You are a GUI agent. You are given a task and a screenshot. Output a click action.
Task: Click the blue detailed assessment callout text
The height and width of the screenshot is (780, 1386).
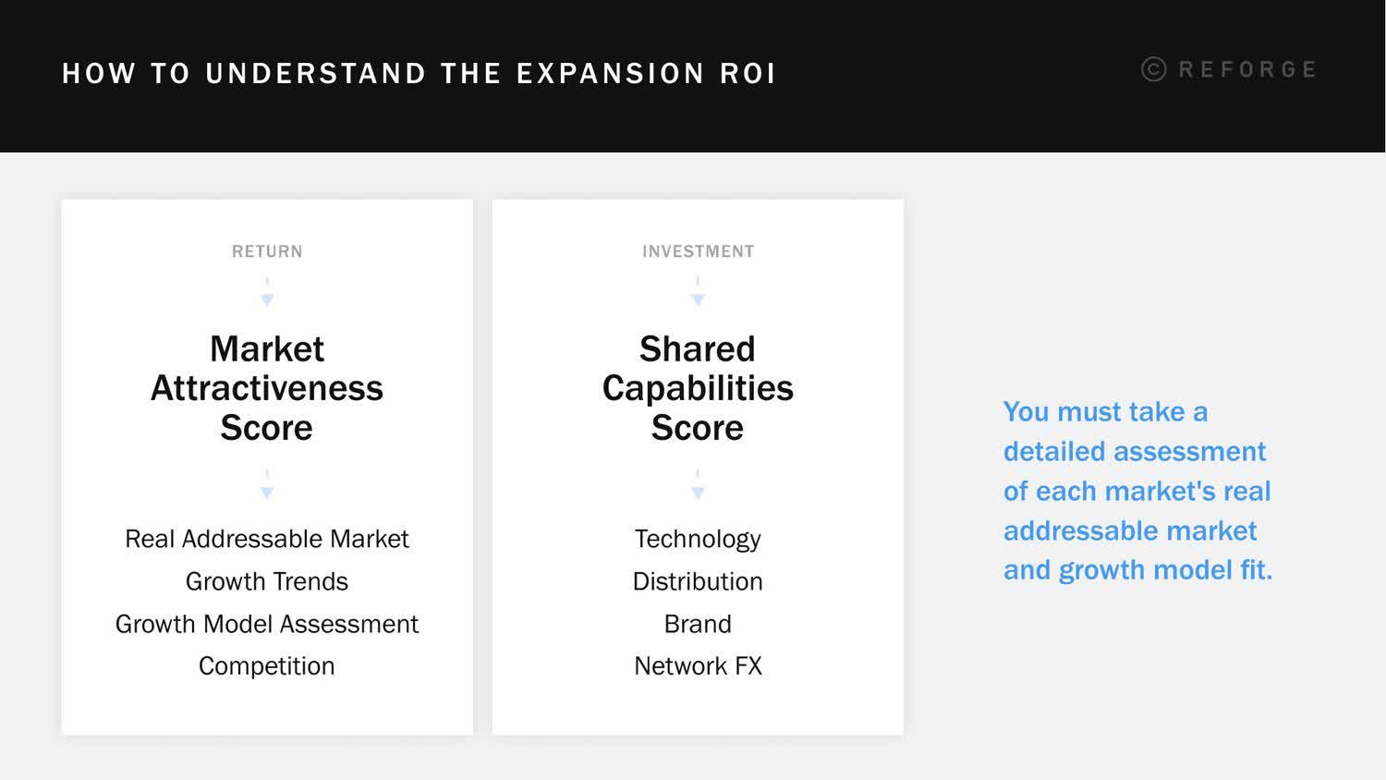point(1137,491)
